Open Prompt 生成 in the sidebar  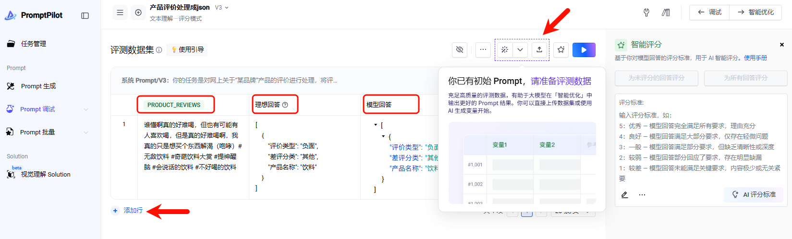point(38,86)
